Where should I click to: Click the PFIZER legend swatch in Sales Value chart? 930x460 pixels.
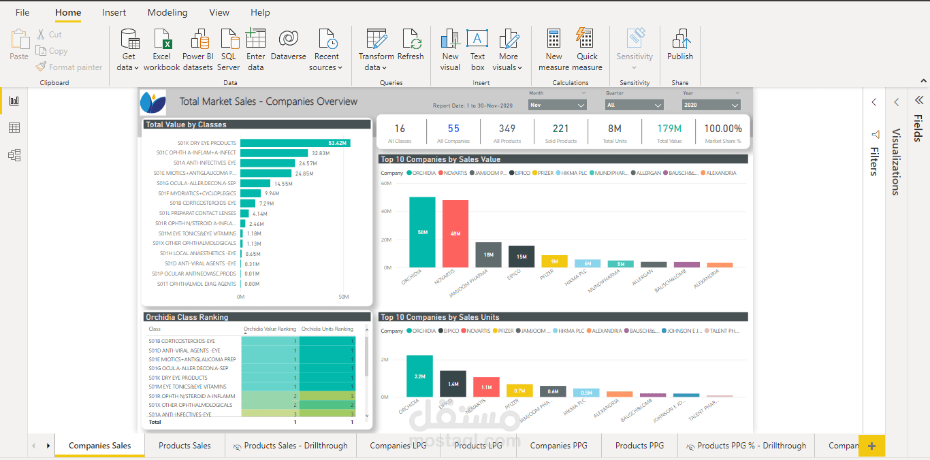[535, 173]
